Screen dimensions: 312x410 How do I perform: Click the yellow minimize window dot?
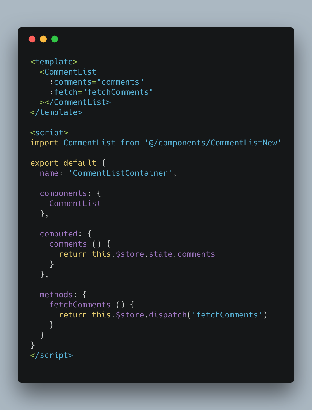tap(43, 39)
